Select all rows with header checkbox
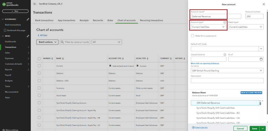This screenshot has width=268, height=131. coord(39,59)
